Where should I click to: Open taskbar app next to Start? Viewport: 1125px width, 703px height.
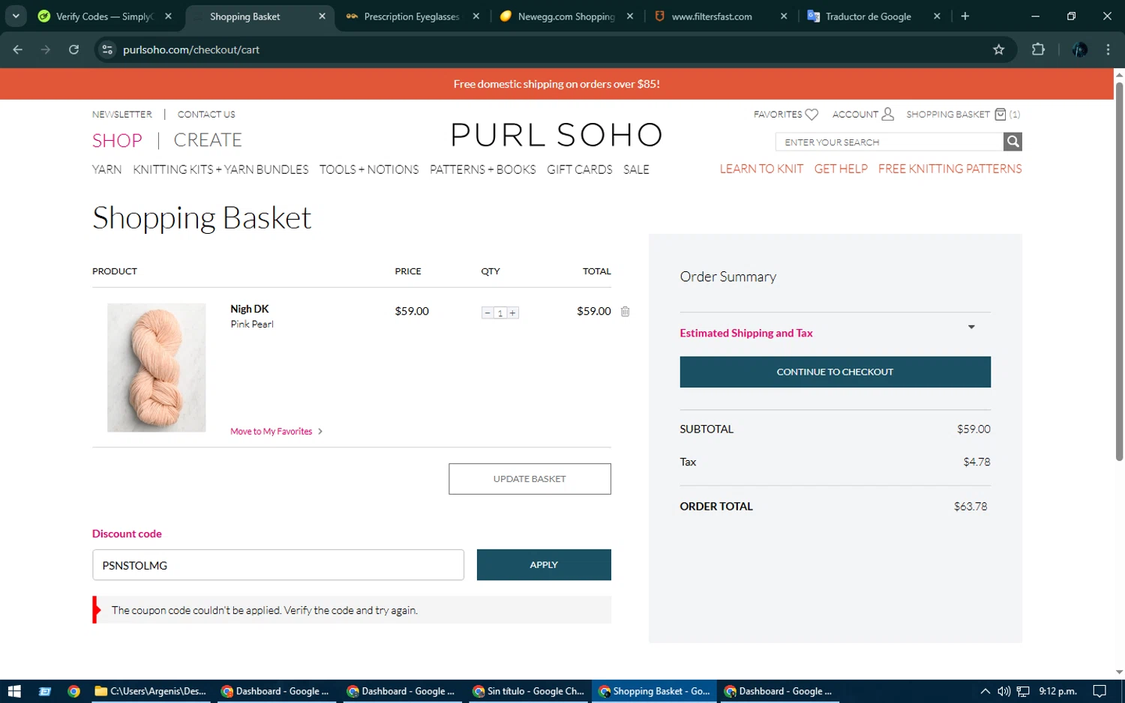pyautogui.click(x=44, y=691)
